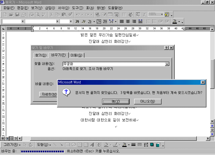This screenshot has width=215, height=155.
Task: Click the Save floppy disk icon
Action: point(17,15)
